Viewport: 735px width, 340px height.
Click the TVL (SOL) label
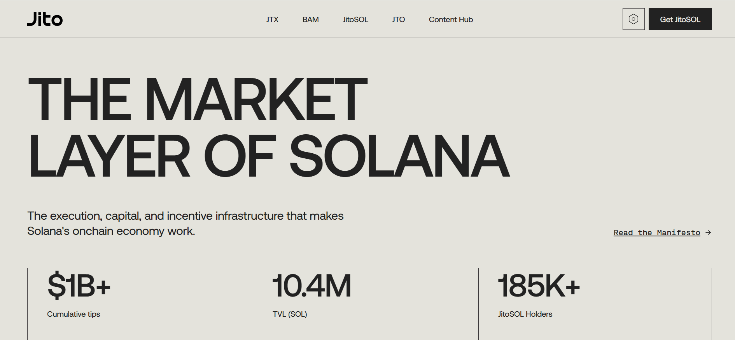(290, 314)
